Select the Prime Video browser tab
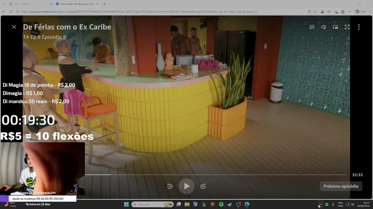Viewport: 373px width, 209px height. (x=78, y=4)
